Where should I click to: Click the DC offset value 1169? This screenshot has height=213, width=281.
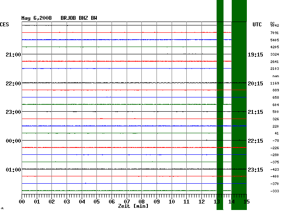click(275, 83)
